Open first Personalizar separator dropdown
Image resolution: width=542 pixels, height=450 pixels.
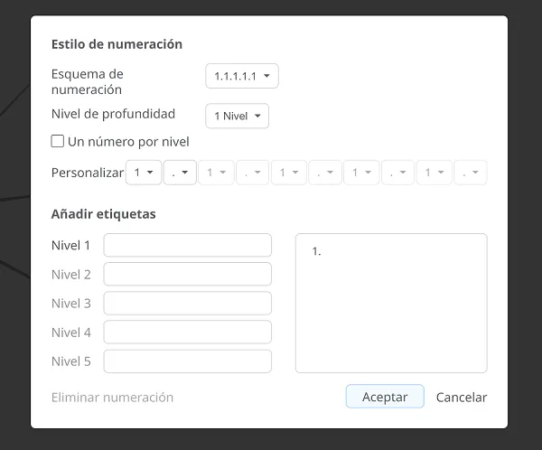[x=180, y=173]
